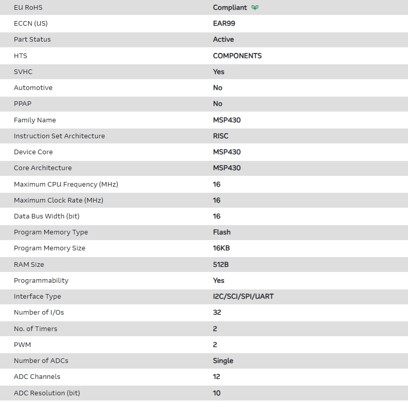Click the green leaf icon beside Compliant
Image resolution: width=408 pixels, height=401 pixels.
(x=255, y=8)
